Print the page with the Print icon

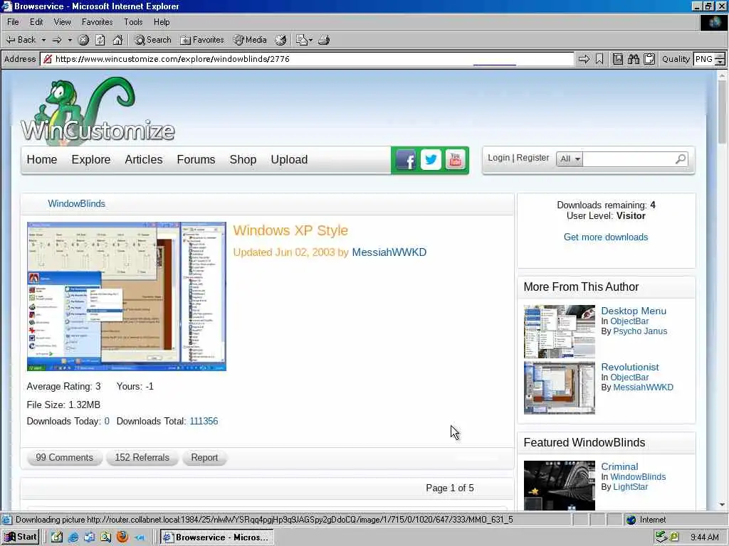pos(324,40)
